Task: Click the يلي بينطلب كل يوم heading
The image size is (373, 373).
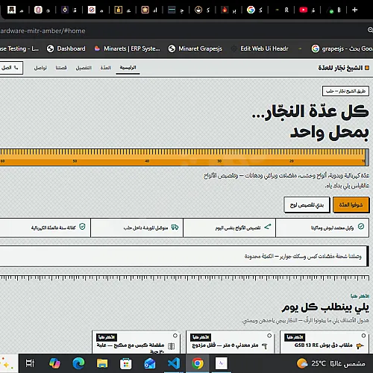Action: [325, 307]
